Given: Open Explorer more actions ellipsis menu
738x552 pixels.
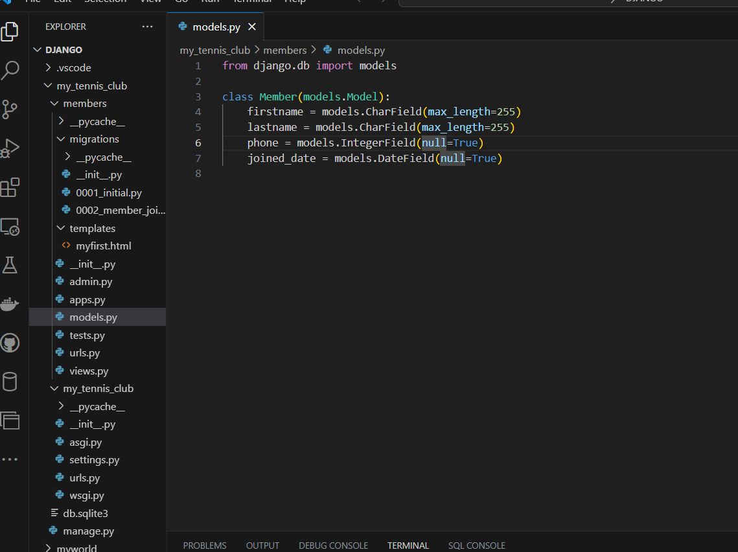Looking at the screenshot, I should (147, 27).
